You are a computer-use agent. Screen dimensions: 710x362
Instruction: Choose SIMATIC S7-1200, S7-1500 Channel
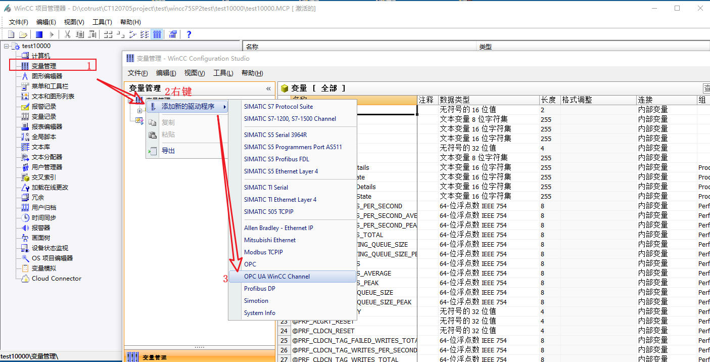pos(293,119)
